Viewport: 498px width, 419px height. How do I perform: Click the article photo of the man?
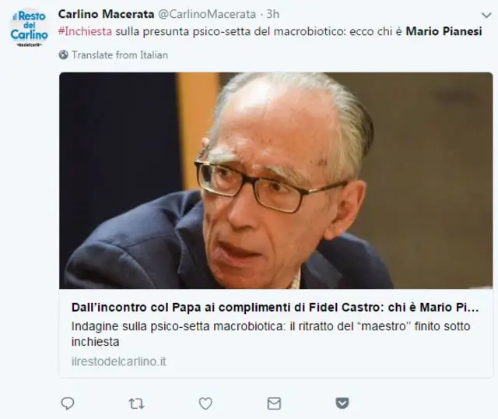276,181
